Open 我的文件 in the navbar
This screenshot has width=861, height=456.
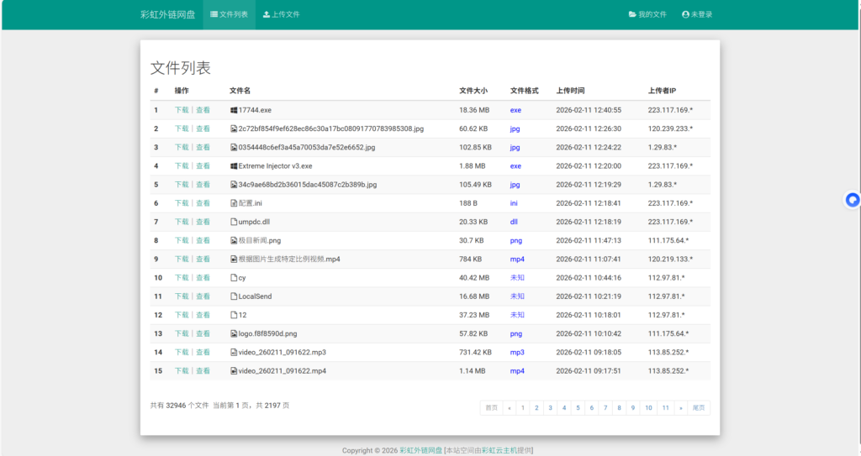(647, 15)
